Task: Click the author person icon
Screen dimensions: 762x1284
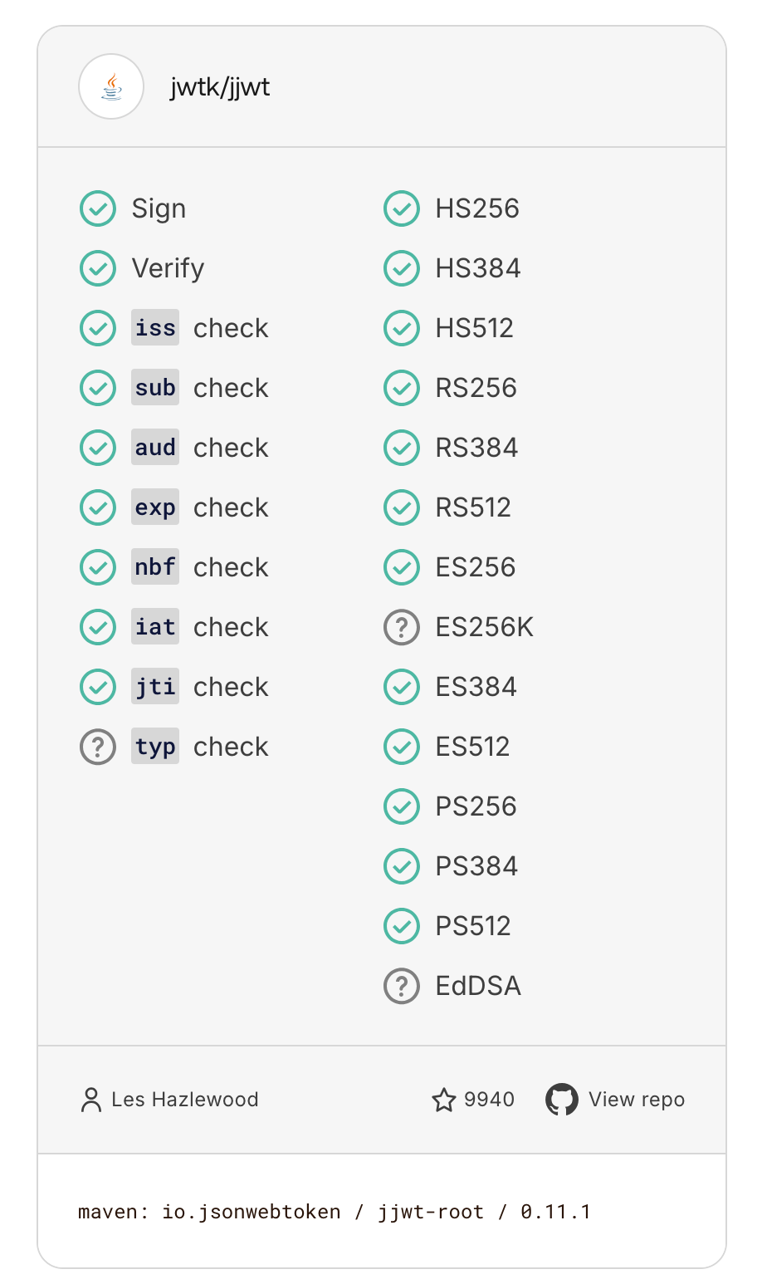Action: tap(90, 1100)
